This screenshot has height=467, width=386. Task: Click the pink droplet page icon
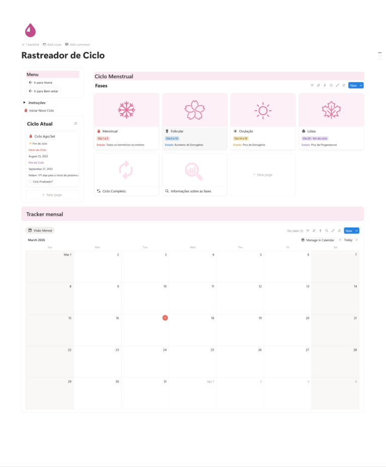(x=30, y=30)
